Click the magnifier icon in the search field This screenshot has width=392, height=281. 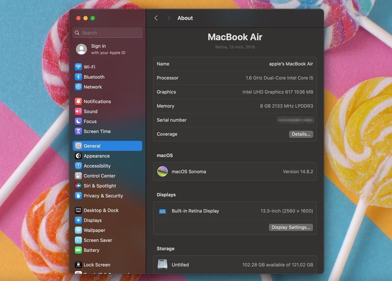(77, 33)
